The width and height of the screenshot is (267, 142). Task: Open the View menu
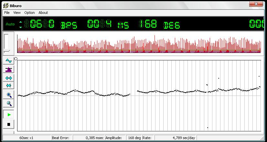17,13
